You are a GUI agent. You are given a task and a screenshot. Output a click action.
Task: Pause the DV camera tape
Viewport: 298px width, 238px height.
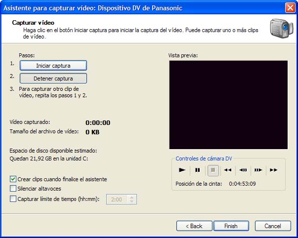[x=198, y=170]
